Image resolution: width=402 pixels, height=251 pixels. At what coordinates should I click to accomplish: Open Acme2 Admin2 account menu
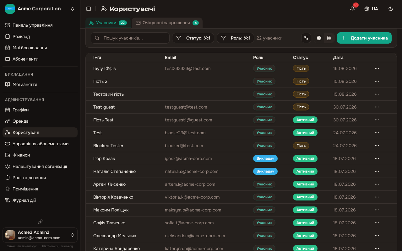tap(40, 235)
